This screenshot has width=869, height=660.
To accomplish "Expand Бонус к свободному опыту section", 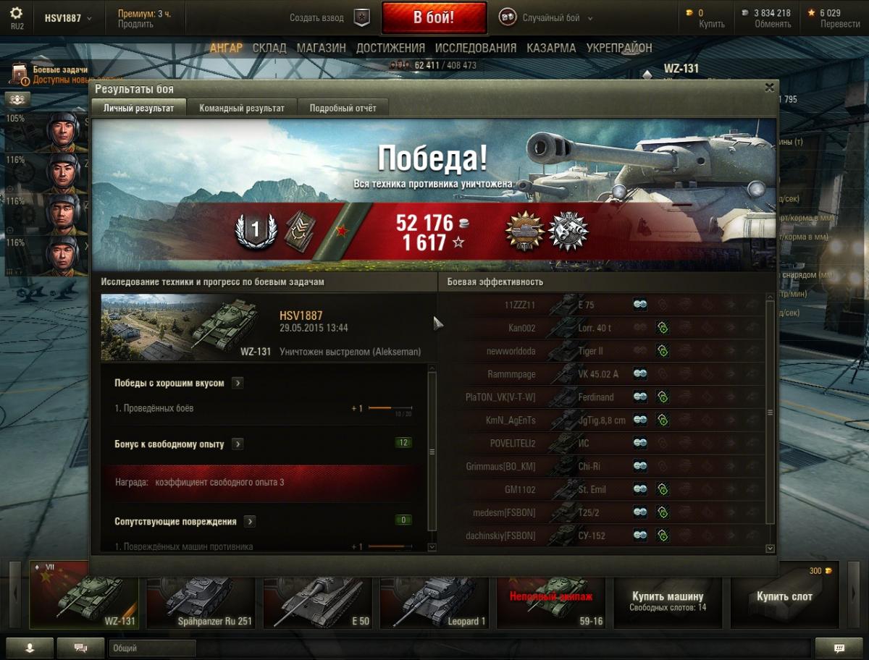I will (238, 444).
